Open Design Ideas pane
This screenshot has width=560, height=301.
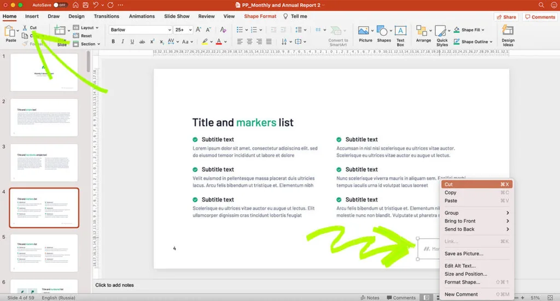tap(508, 36)
